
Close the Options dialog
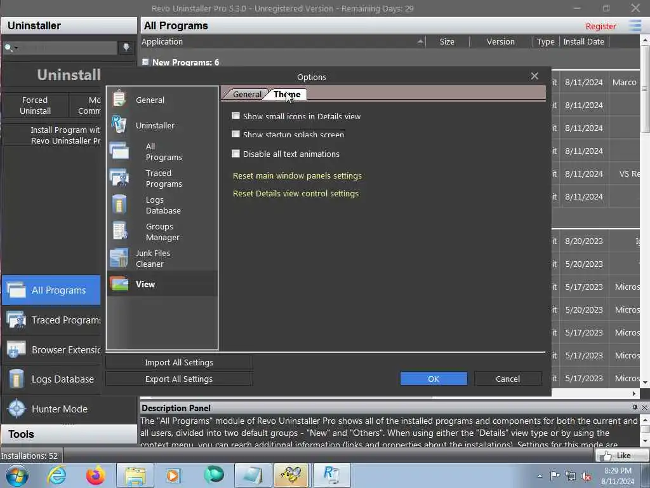coord(534,76)
